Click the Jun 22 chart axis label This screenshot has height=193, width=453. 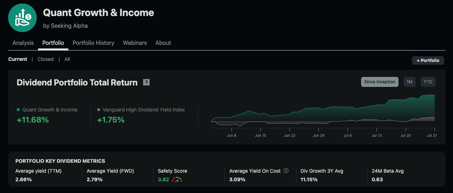click(290, 136)
